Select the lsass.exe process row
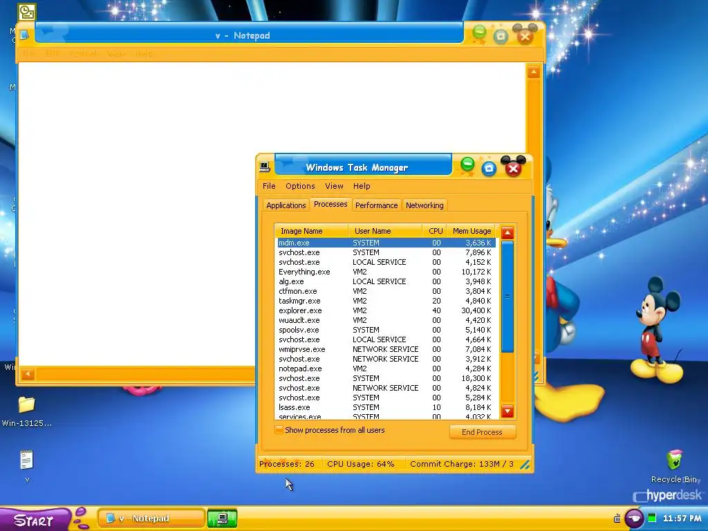This screenshot has height=531, width=708. coord(386,407)
